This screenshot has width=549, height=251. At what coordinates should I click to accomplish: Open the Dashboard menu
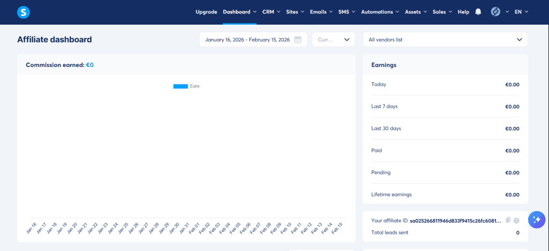pyautogui.click(x=240, y=12)
